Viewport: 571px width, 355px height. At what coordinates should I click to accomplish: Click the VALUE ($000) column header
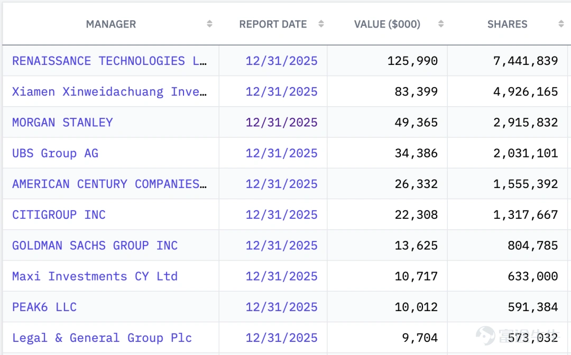coord(387,24)
